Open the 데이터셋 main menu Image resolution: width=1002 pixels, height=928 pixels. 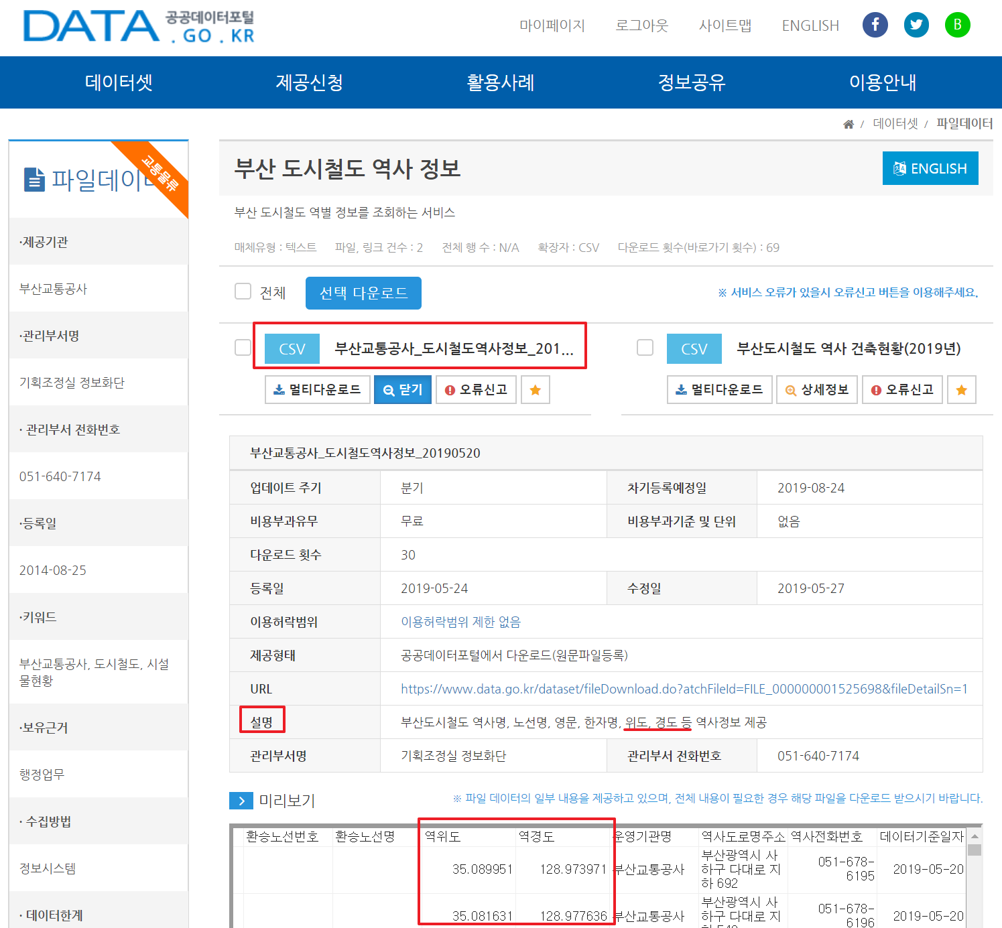119,82
